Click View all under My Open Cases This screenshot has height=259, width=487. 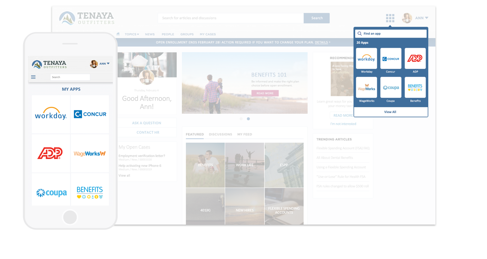coord(124,176)
